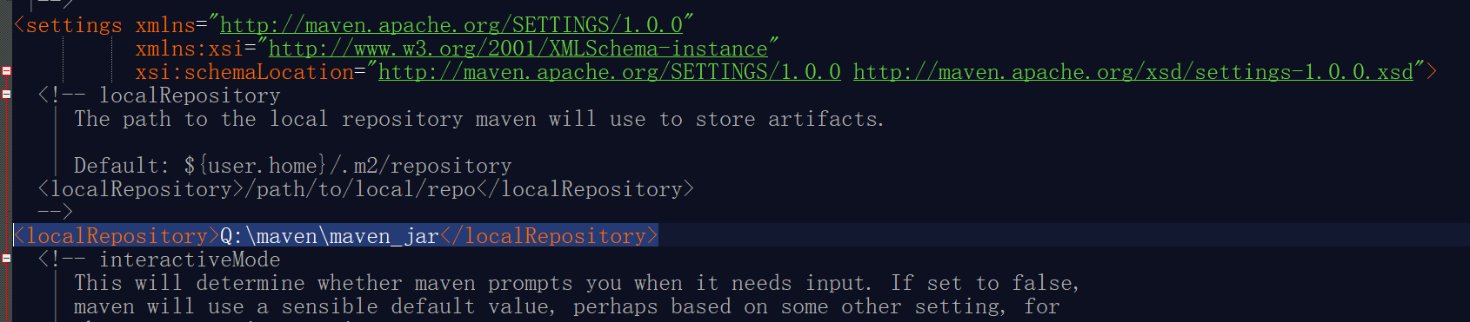Click the 'maven will use a sensible default' line

tap(567, 306)
